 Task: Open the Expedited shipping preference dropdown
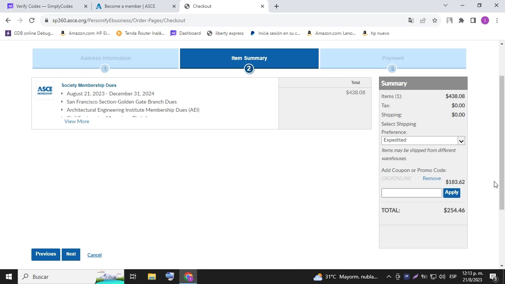pos(423,141)
